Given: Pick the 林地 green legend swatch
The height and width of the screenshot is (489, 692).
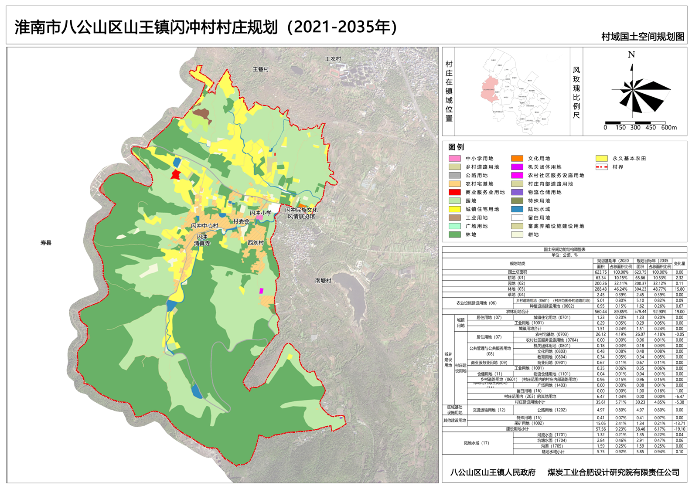Looking at the screenshot, I should click(454, 234).
